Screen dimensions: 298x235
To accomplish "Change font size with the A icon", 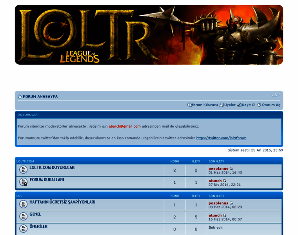I will (276, 95).
